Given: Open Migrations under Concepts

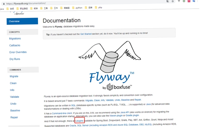Looking at the screenshot, I should [15, 38].
